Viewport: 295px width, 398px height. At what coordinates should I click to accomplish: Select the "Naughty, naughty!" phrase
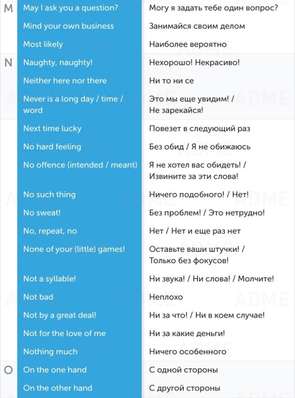[x=58, y=62]
